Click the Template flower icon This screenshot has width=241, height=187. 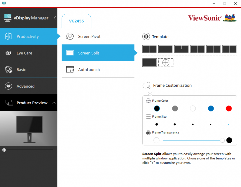(x=146, y=37)
